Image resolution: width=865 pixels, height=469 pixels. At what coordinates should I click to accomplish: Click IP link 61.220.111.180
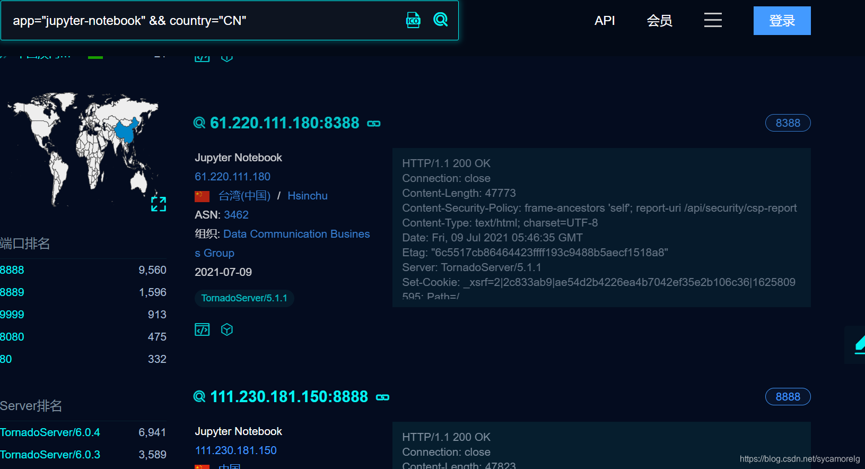tap(232, 177)
